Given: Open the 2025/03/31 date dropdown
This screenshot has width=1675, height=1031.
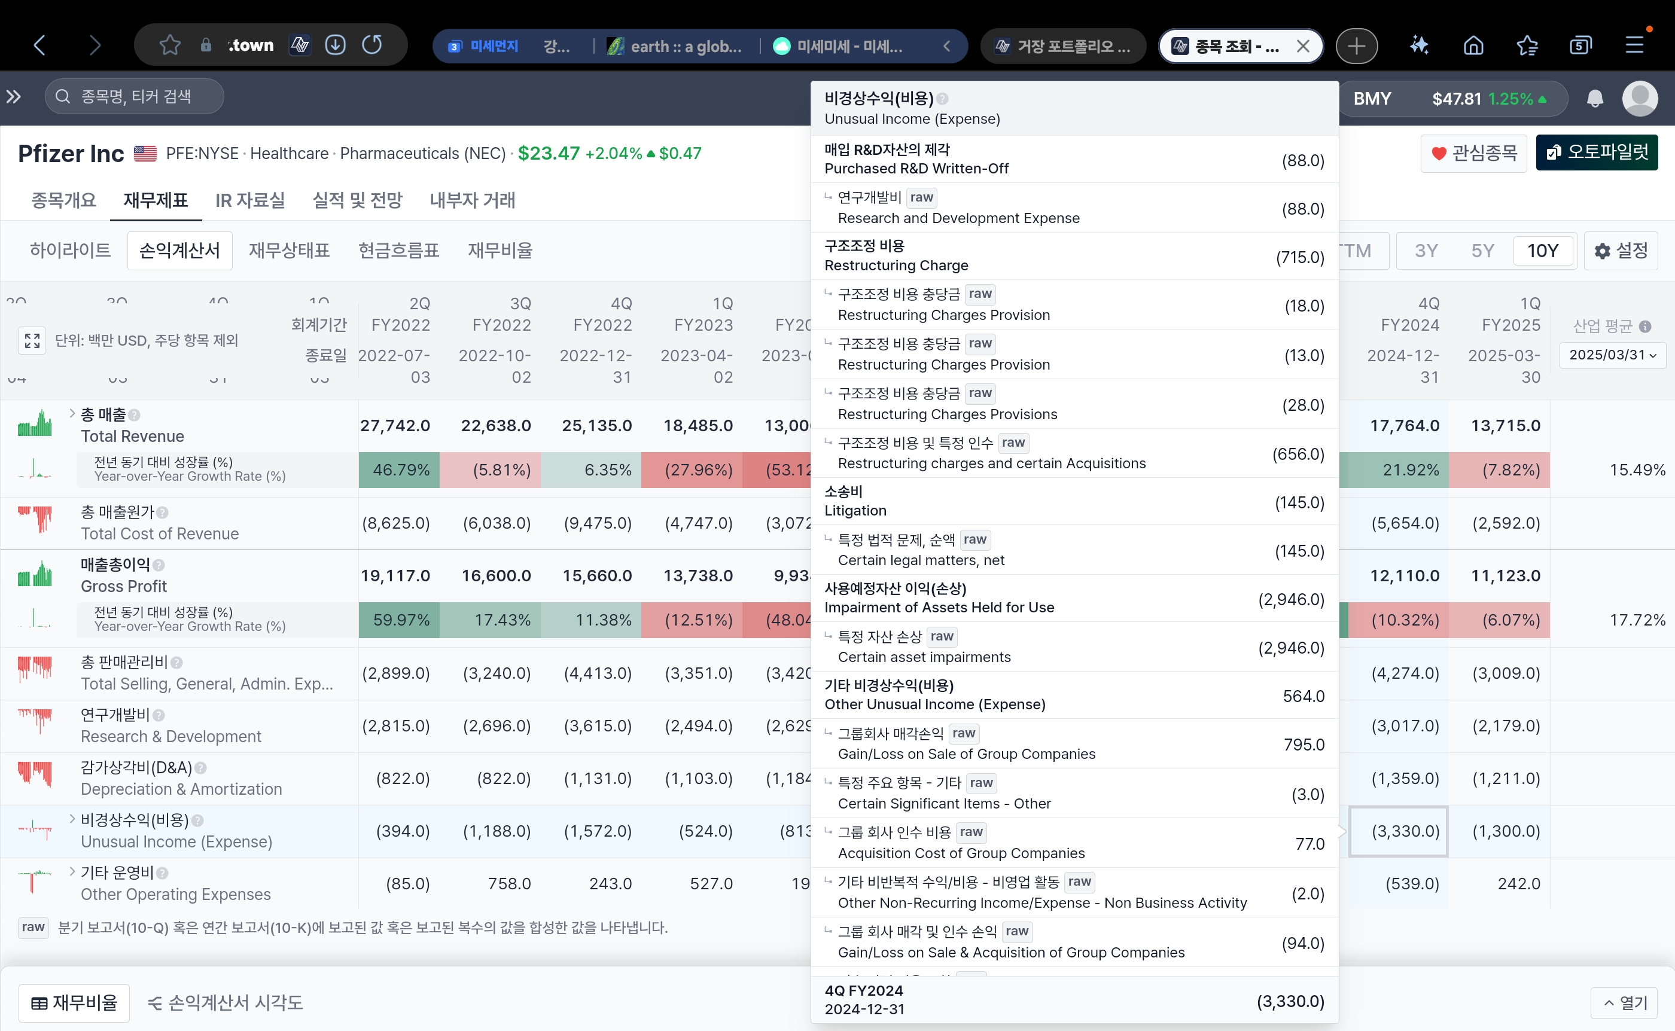Looking at the screenshot, I should (x=1612, y=355).
